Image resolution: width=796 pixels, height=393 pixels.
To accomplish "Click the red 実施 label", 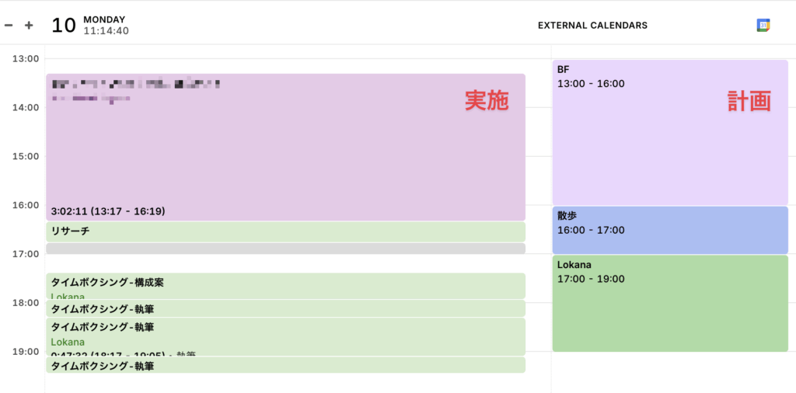I will point(487,101).
